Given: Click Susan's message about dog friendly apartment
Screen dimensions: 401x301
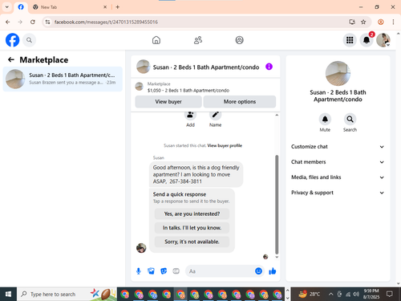Looking at the screenshot, I should coord(196,174).
